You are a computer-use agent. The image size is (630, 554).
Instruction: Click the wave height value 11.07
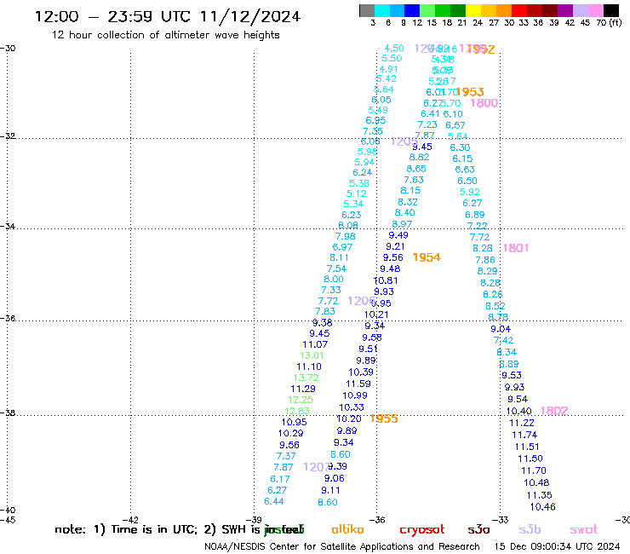tap(315, 345)
